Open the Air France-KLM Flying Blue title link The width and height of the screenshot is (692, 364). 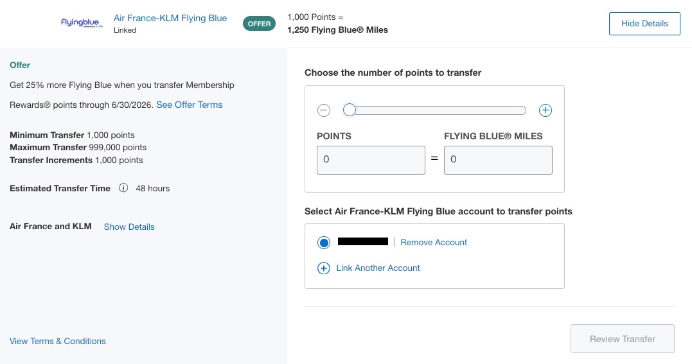point(170,18)
